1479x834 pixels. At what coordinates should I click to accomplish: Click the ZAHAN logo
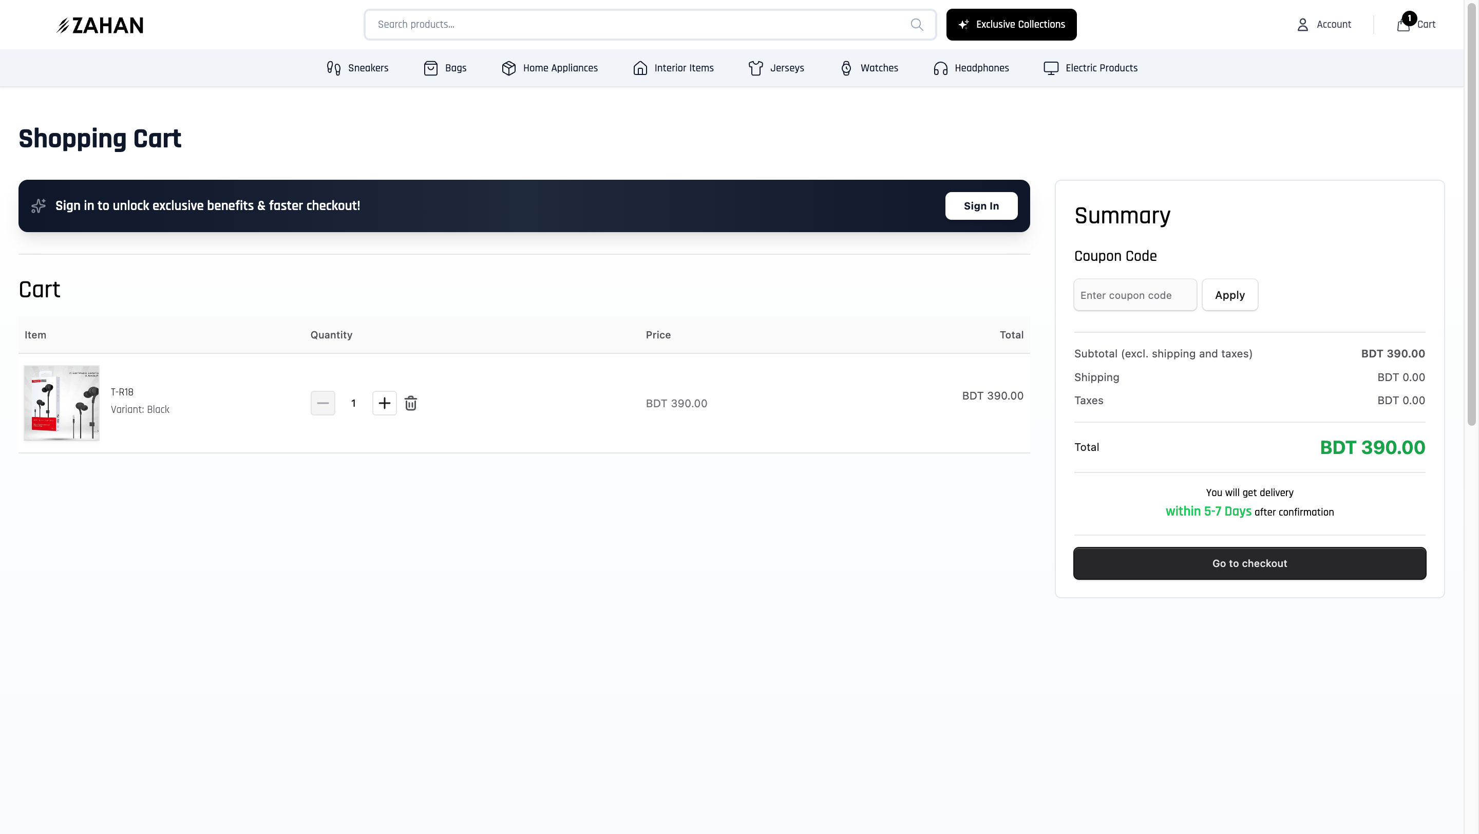pos(100,25)
